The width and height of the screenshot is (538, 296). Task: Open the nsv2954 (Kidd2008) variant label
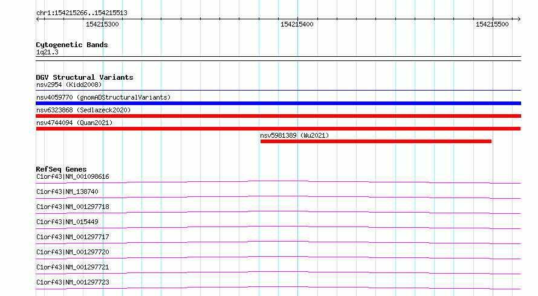(x=69, y=85)
